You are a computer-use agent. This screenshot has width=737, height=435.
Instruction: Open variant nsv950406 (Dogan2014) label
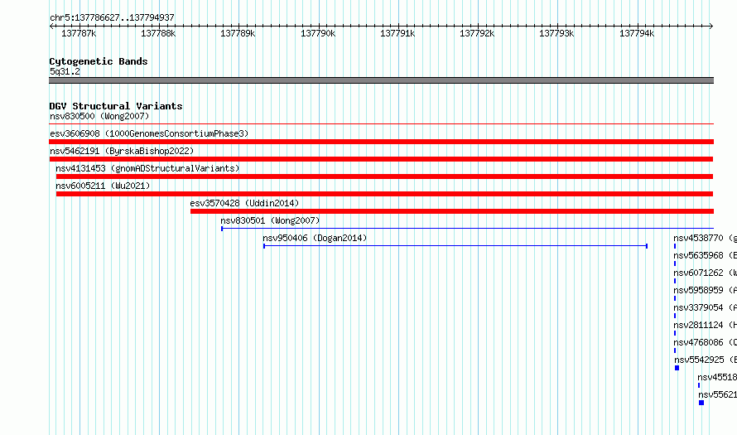tap(315, 238)
